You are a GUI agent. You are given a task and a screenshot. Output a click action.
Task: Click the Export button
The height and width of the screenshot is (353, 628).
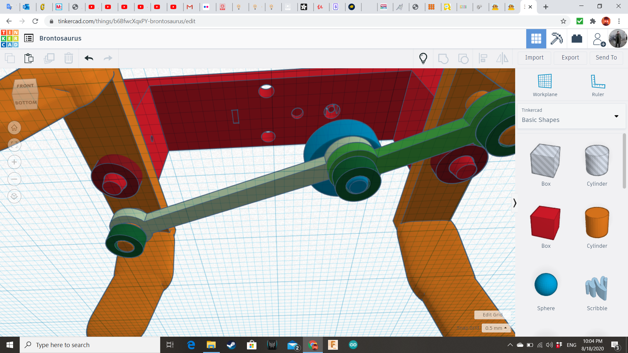(570, 58)
